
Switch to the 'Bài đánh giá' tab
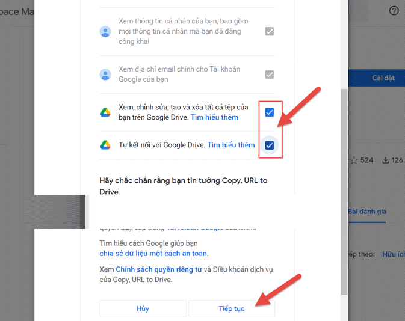click(368, 212)
